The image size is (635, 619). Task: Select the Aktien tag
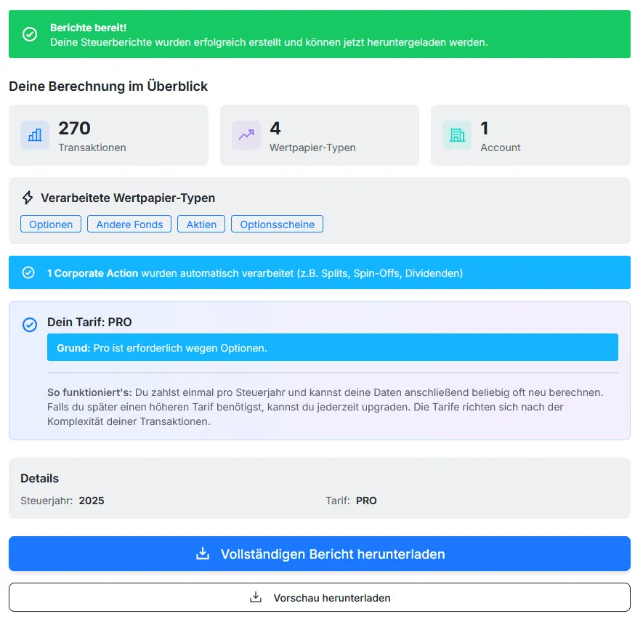pyautogui.click(x=201, y=224)
